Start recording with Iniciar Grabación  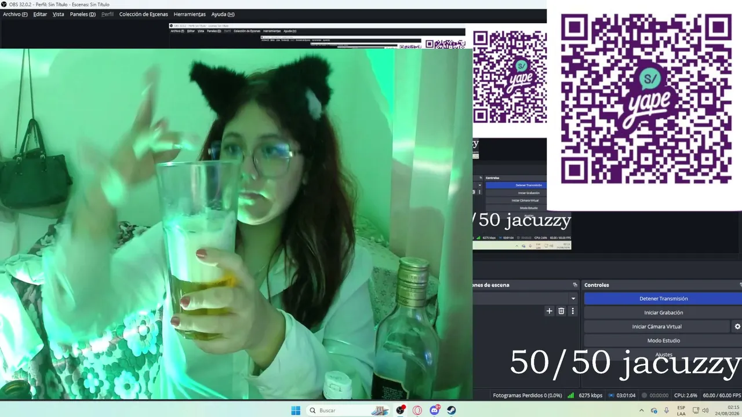(x=663, y=313)
